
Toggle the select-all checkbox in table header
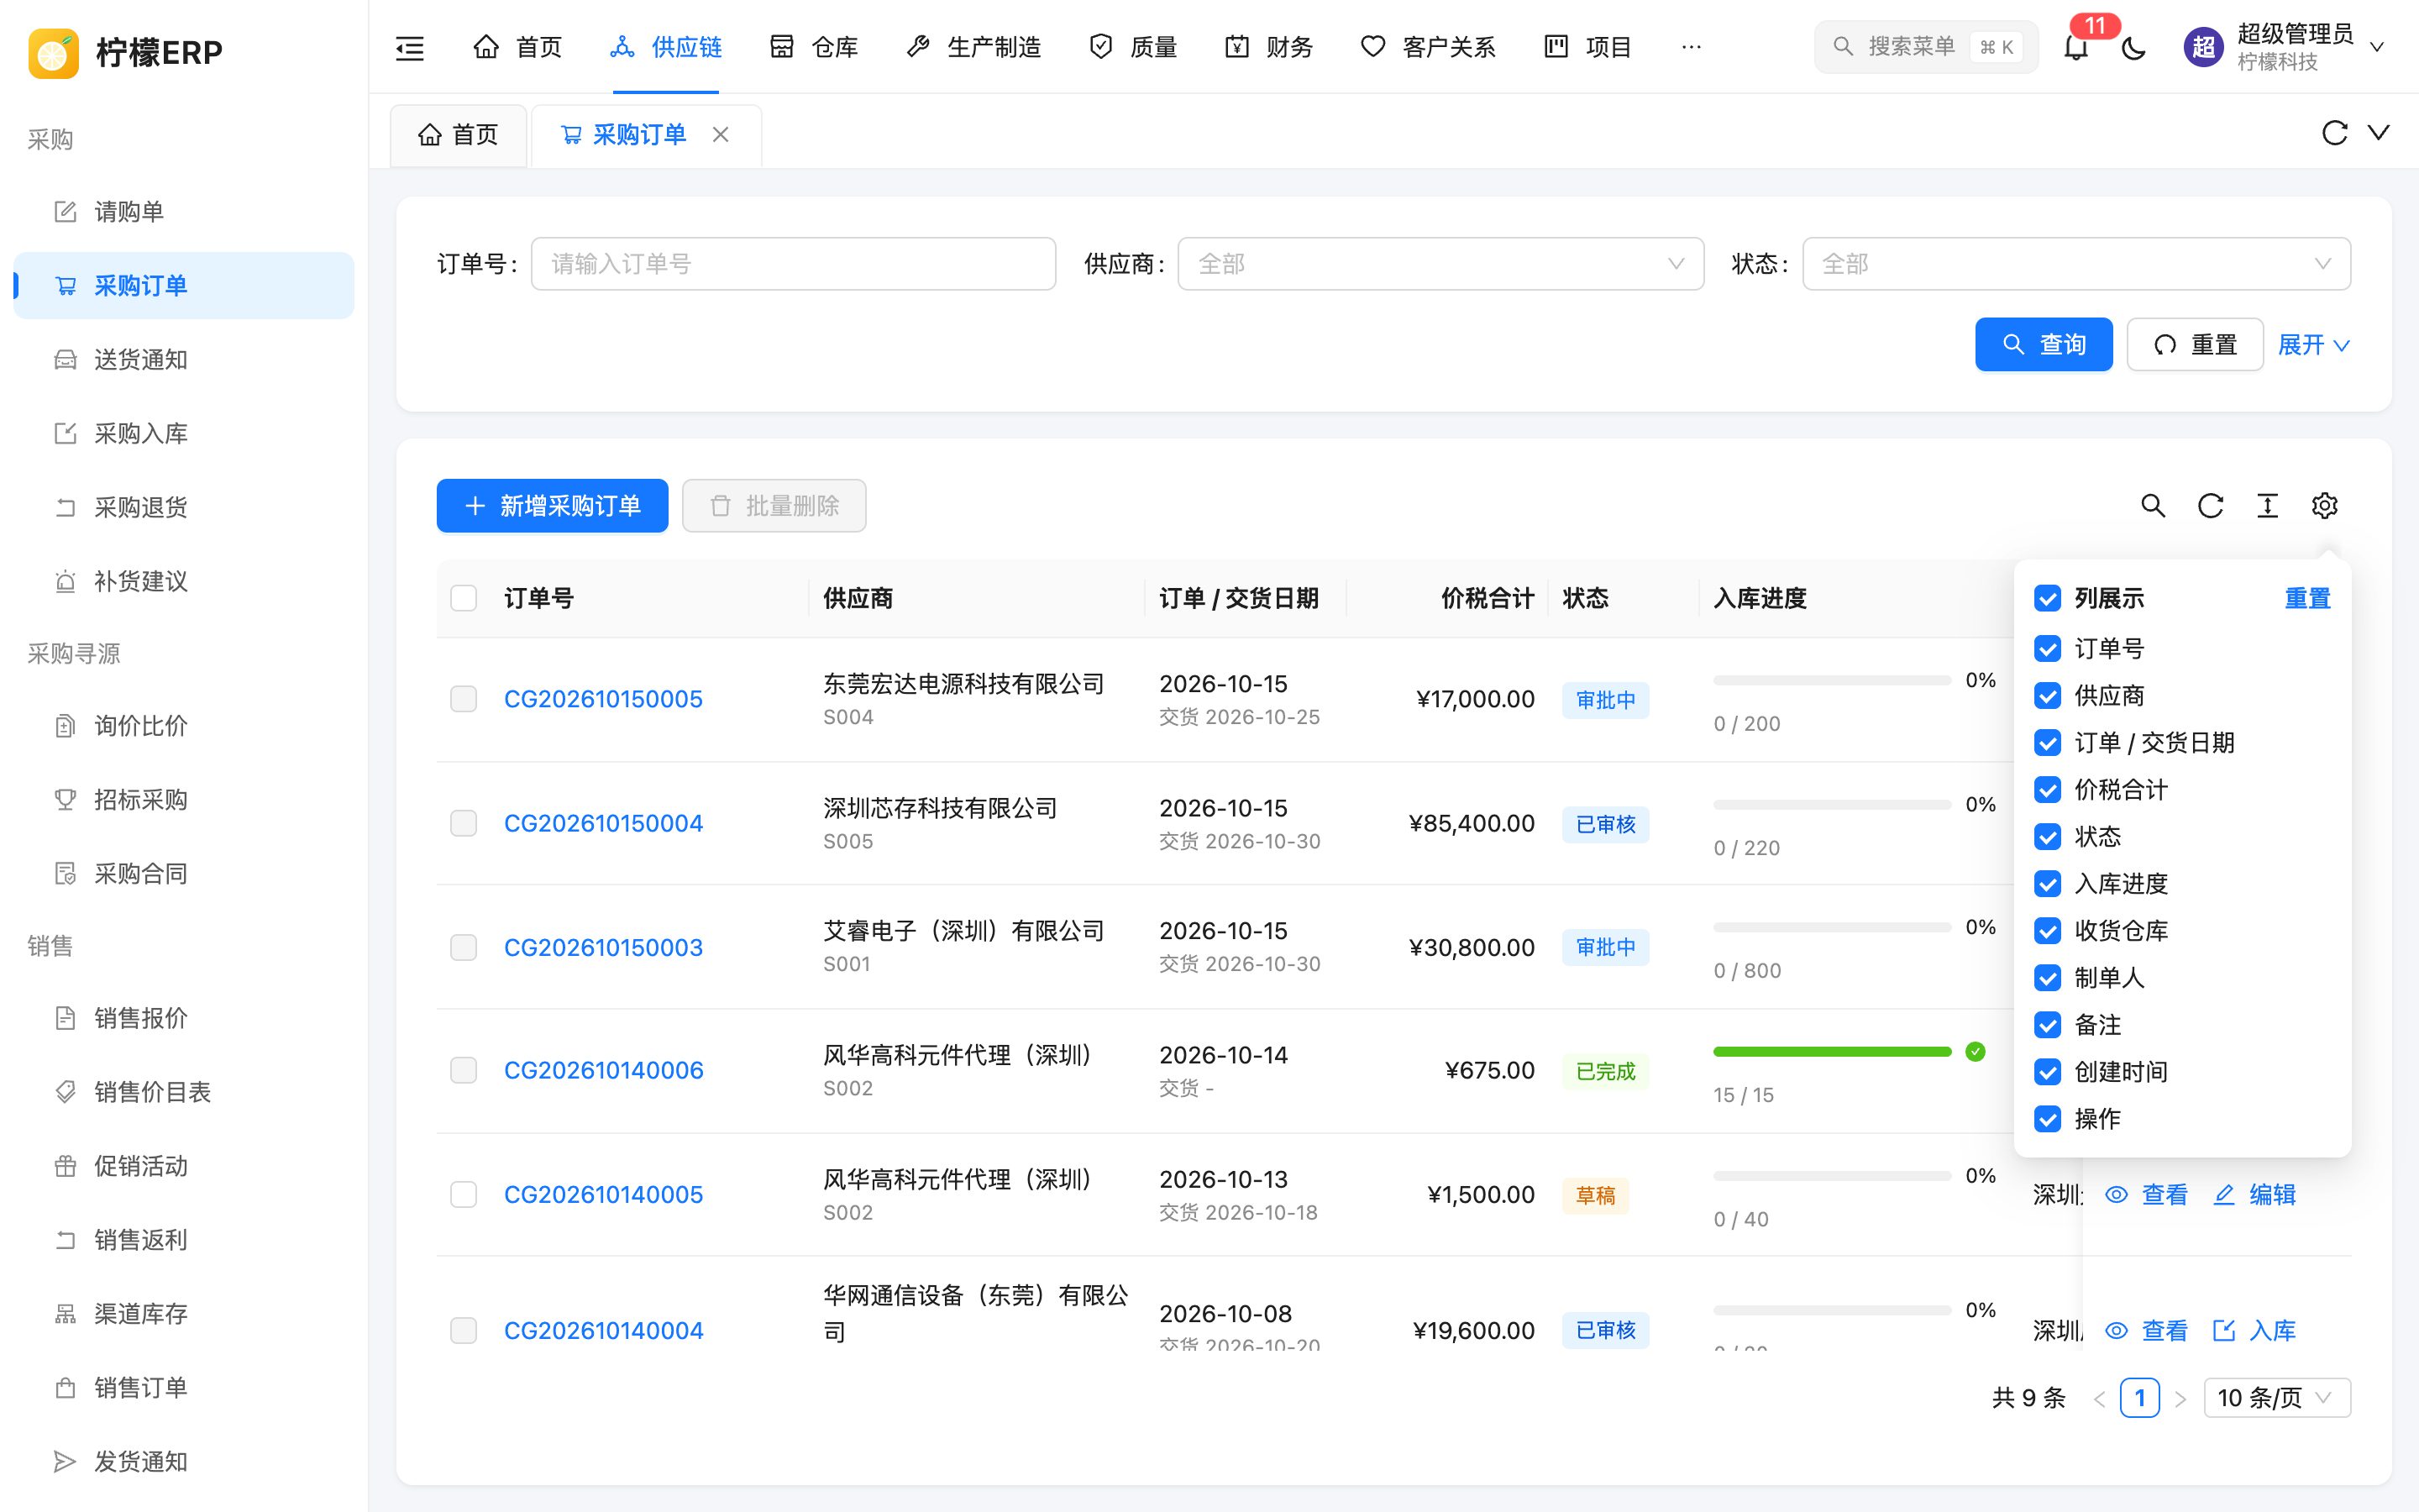click(x=464, y=598)
